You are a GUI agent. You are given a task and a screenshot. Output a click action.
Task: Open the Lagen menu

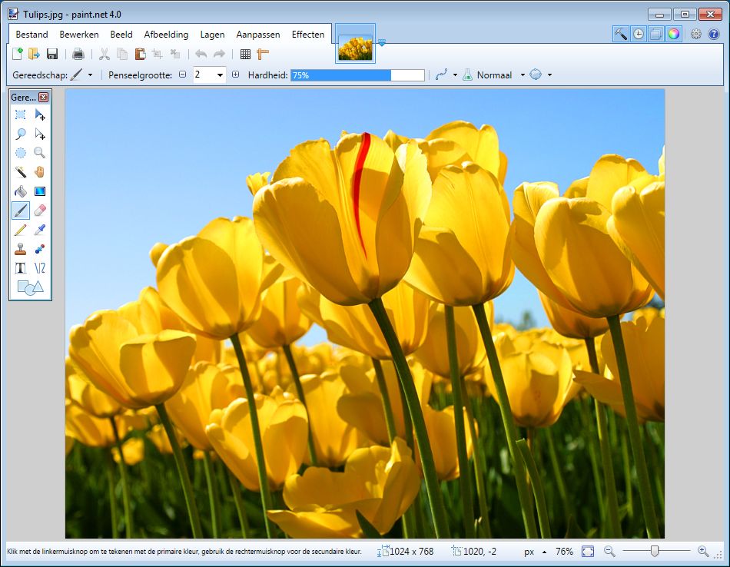pos(212,35)
